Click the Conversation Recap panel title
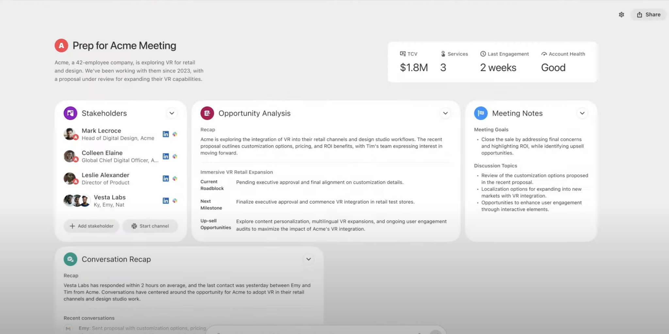Viewport: 669px width, 334px height. (x=116, y=259)
